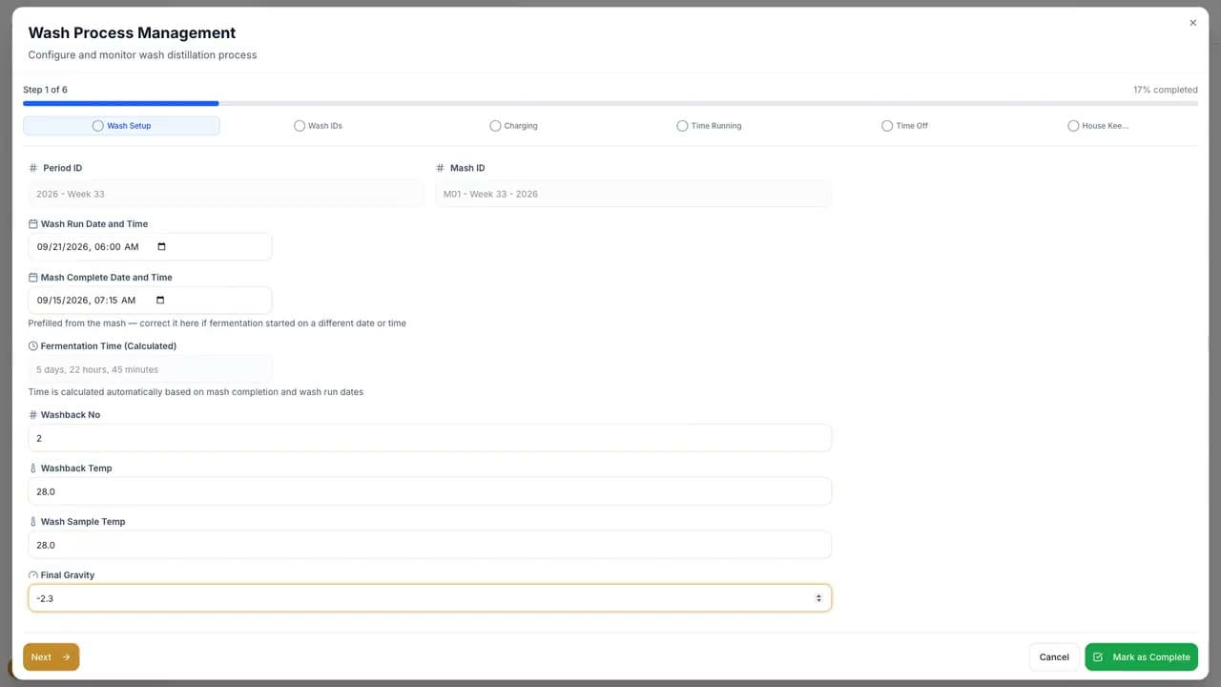This screenshot has height=687, width=1221.
Task: Click calendar icon beside Mash Complete label
Action: coord(33,278)
